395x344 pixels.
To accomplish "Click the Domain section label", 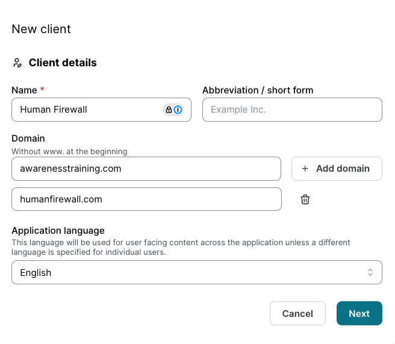I will pos(28,139).
